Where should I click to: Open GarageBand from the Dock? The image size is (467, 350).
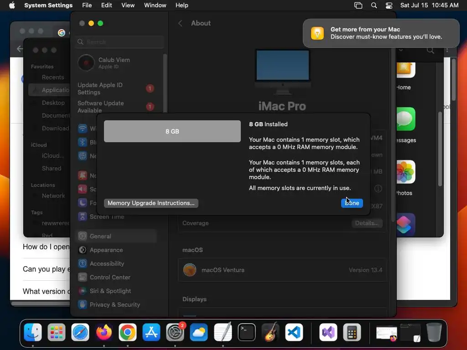(x=270, y=332)
